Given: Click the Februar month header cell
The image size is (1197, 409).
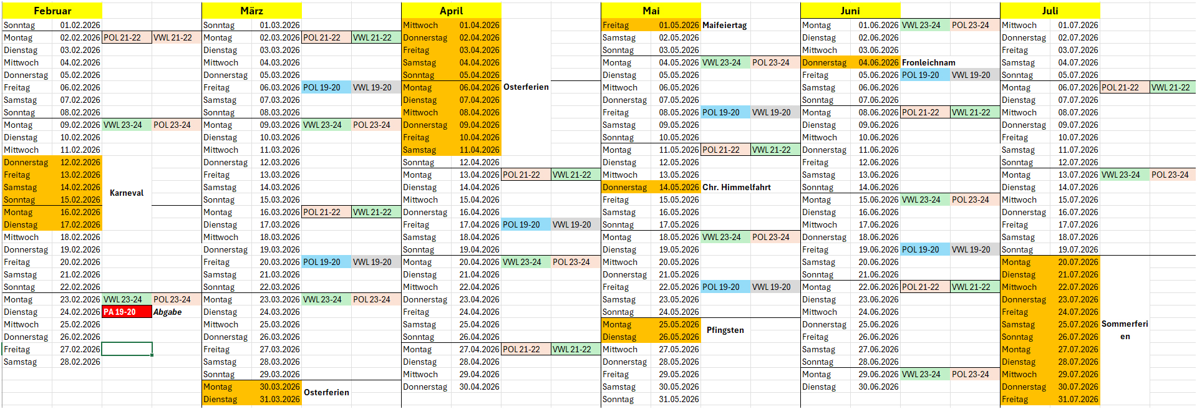Looking at the screenshot, I should click(x=52, y=11).
